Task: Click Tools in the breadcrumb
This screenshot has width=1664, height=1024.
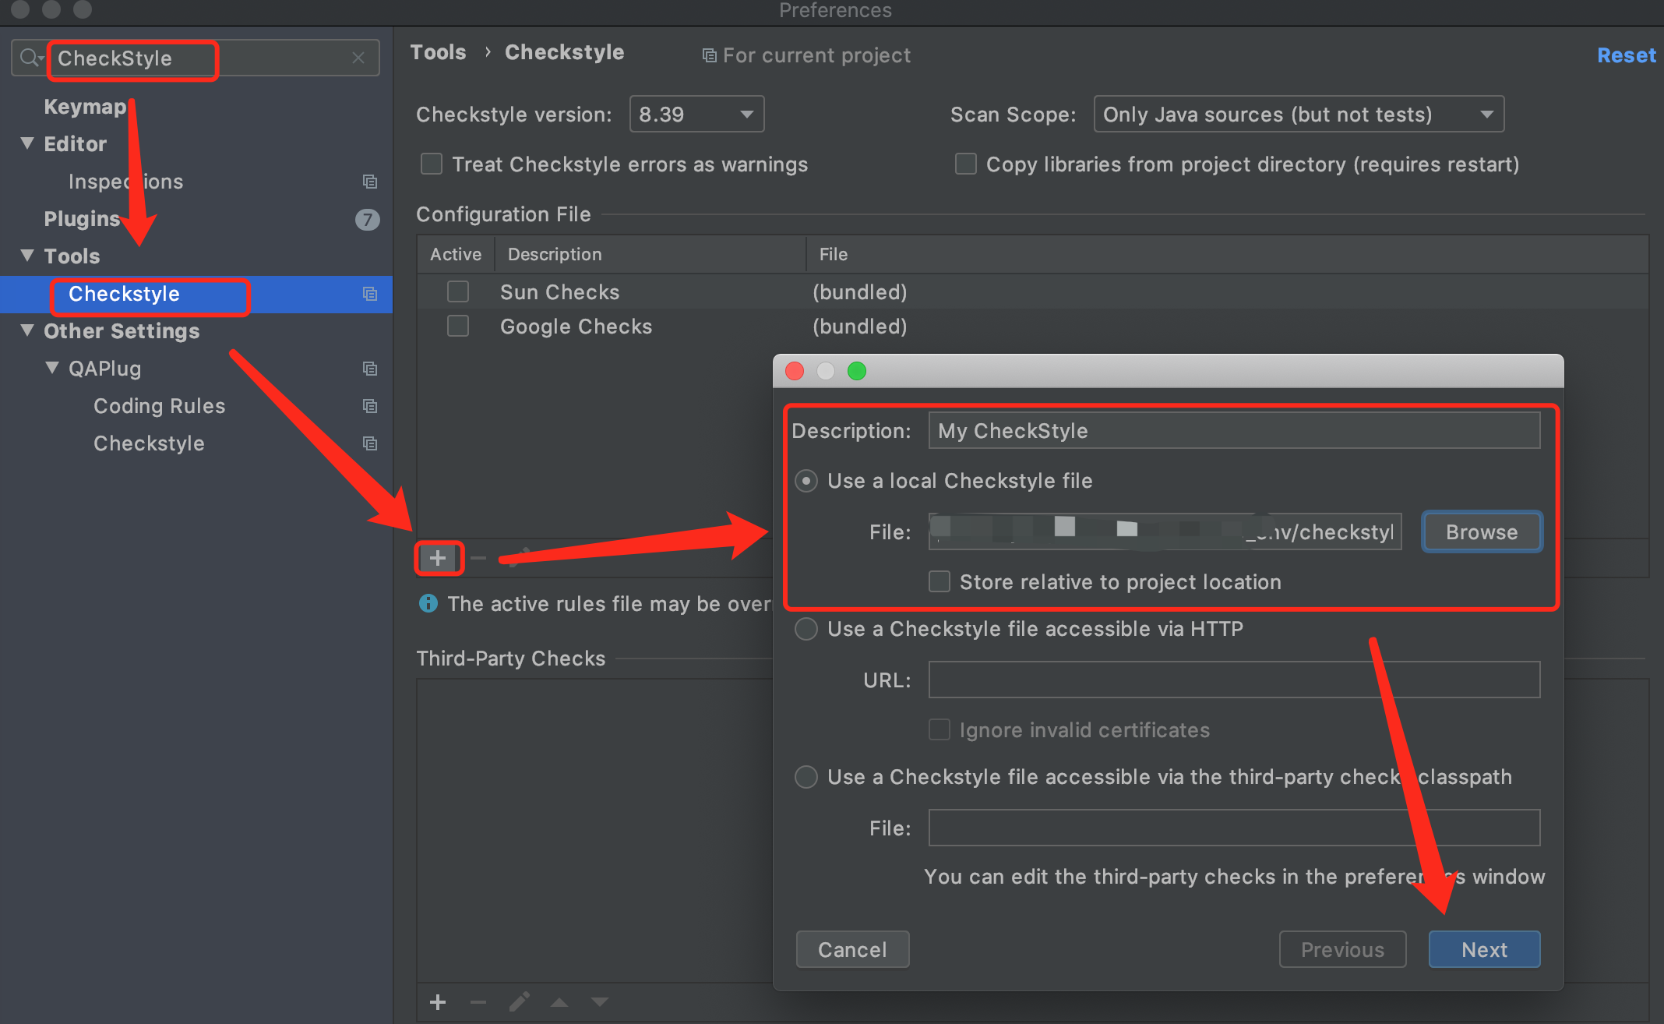Action: (439, 52)
